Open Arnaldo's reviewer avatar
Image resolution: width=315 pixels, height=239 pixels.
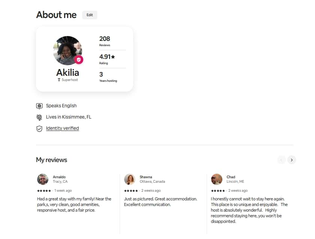(43, 179)
